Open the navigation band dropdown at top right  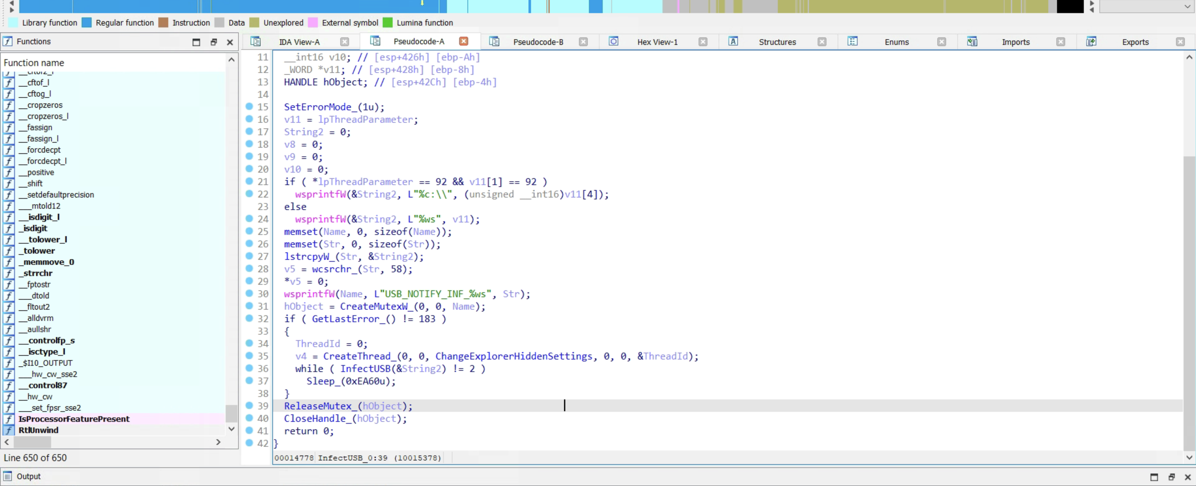[x=1187, y=7]
